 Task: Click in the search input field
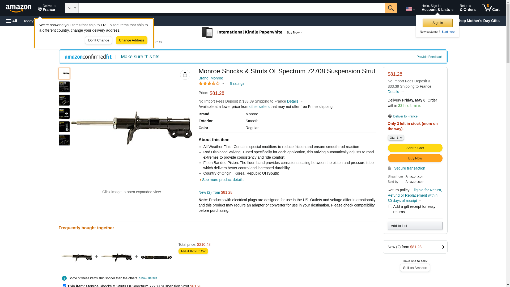(x=231, y=8)
